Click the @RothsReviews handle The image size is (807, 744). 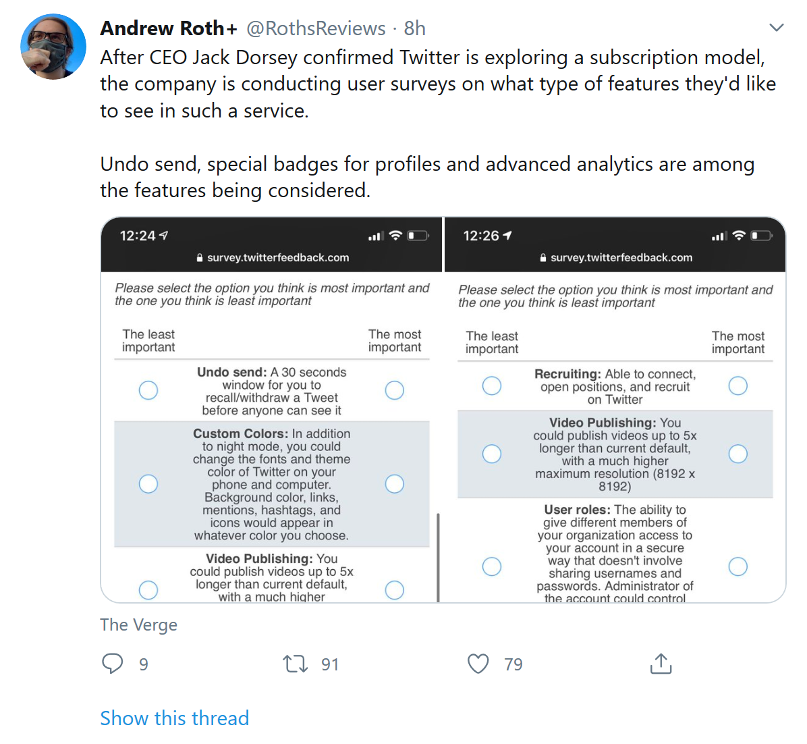pyautogui.click(x=316, y=28)
